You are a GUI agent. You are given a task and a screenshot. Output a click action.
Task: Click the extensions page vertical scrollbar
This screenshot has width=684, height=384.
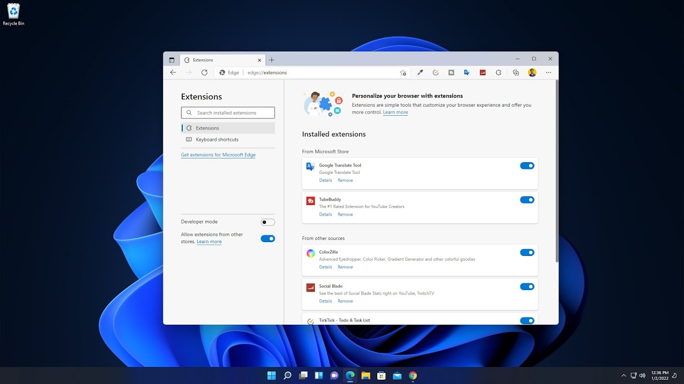(x=557, y=171)
